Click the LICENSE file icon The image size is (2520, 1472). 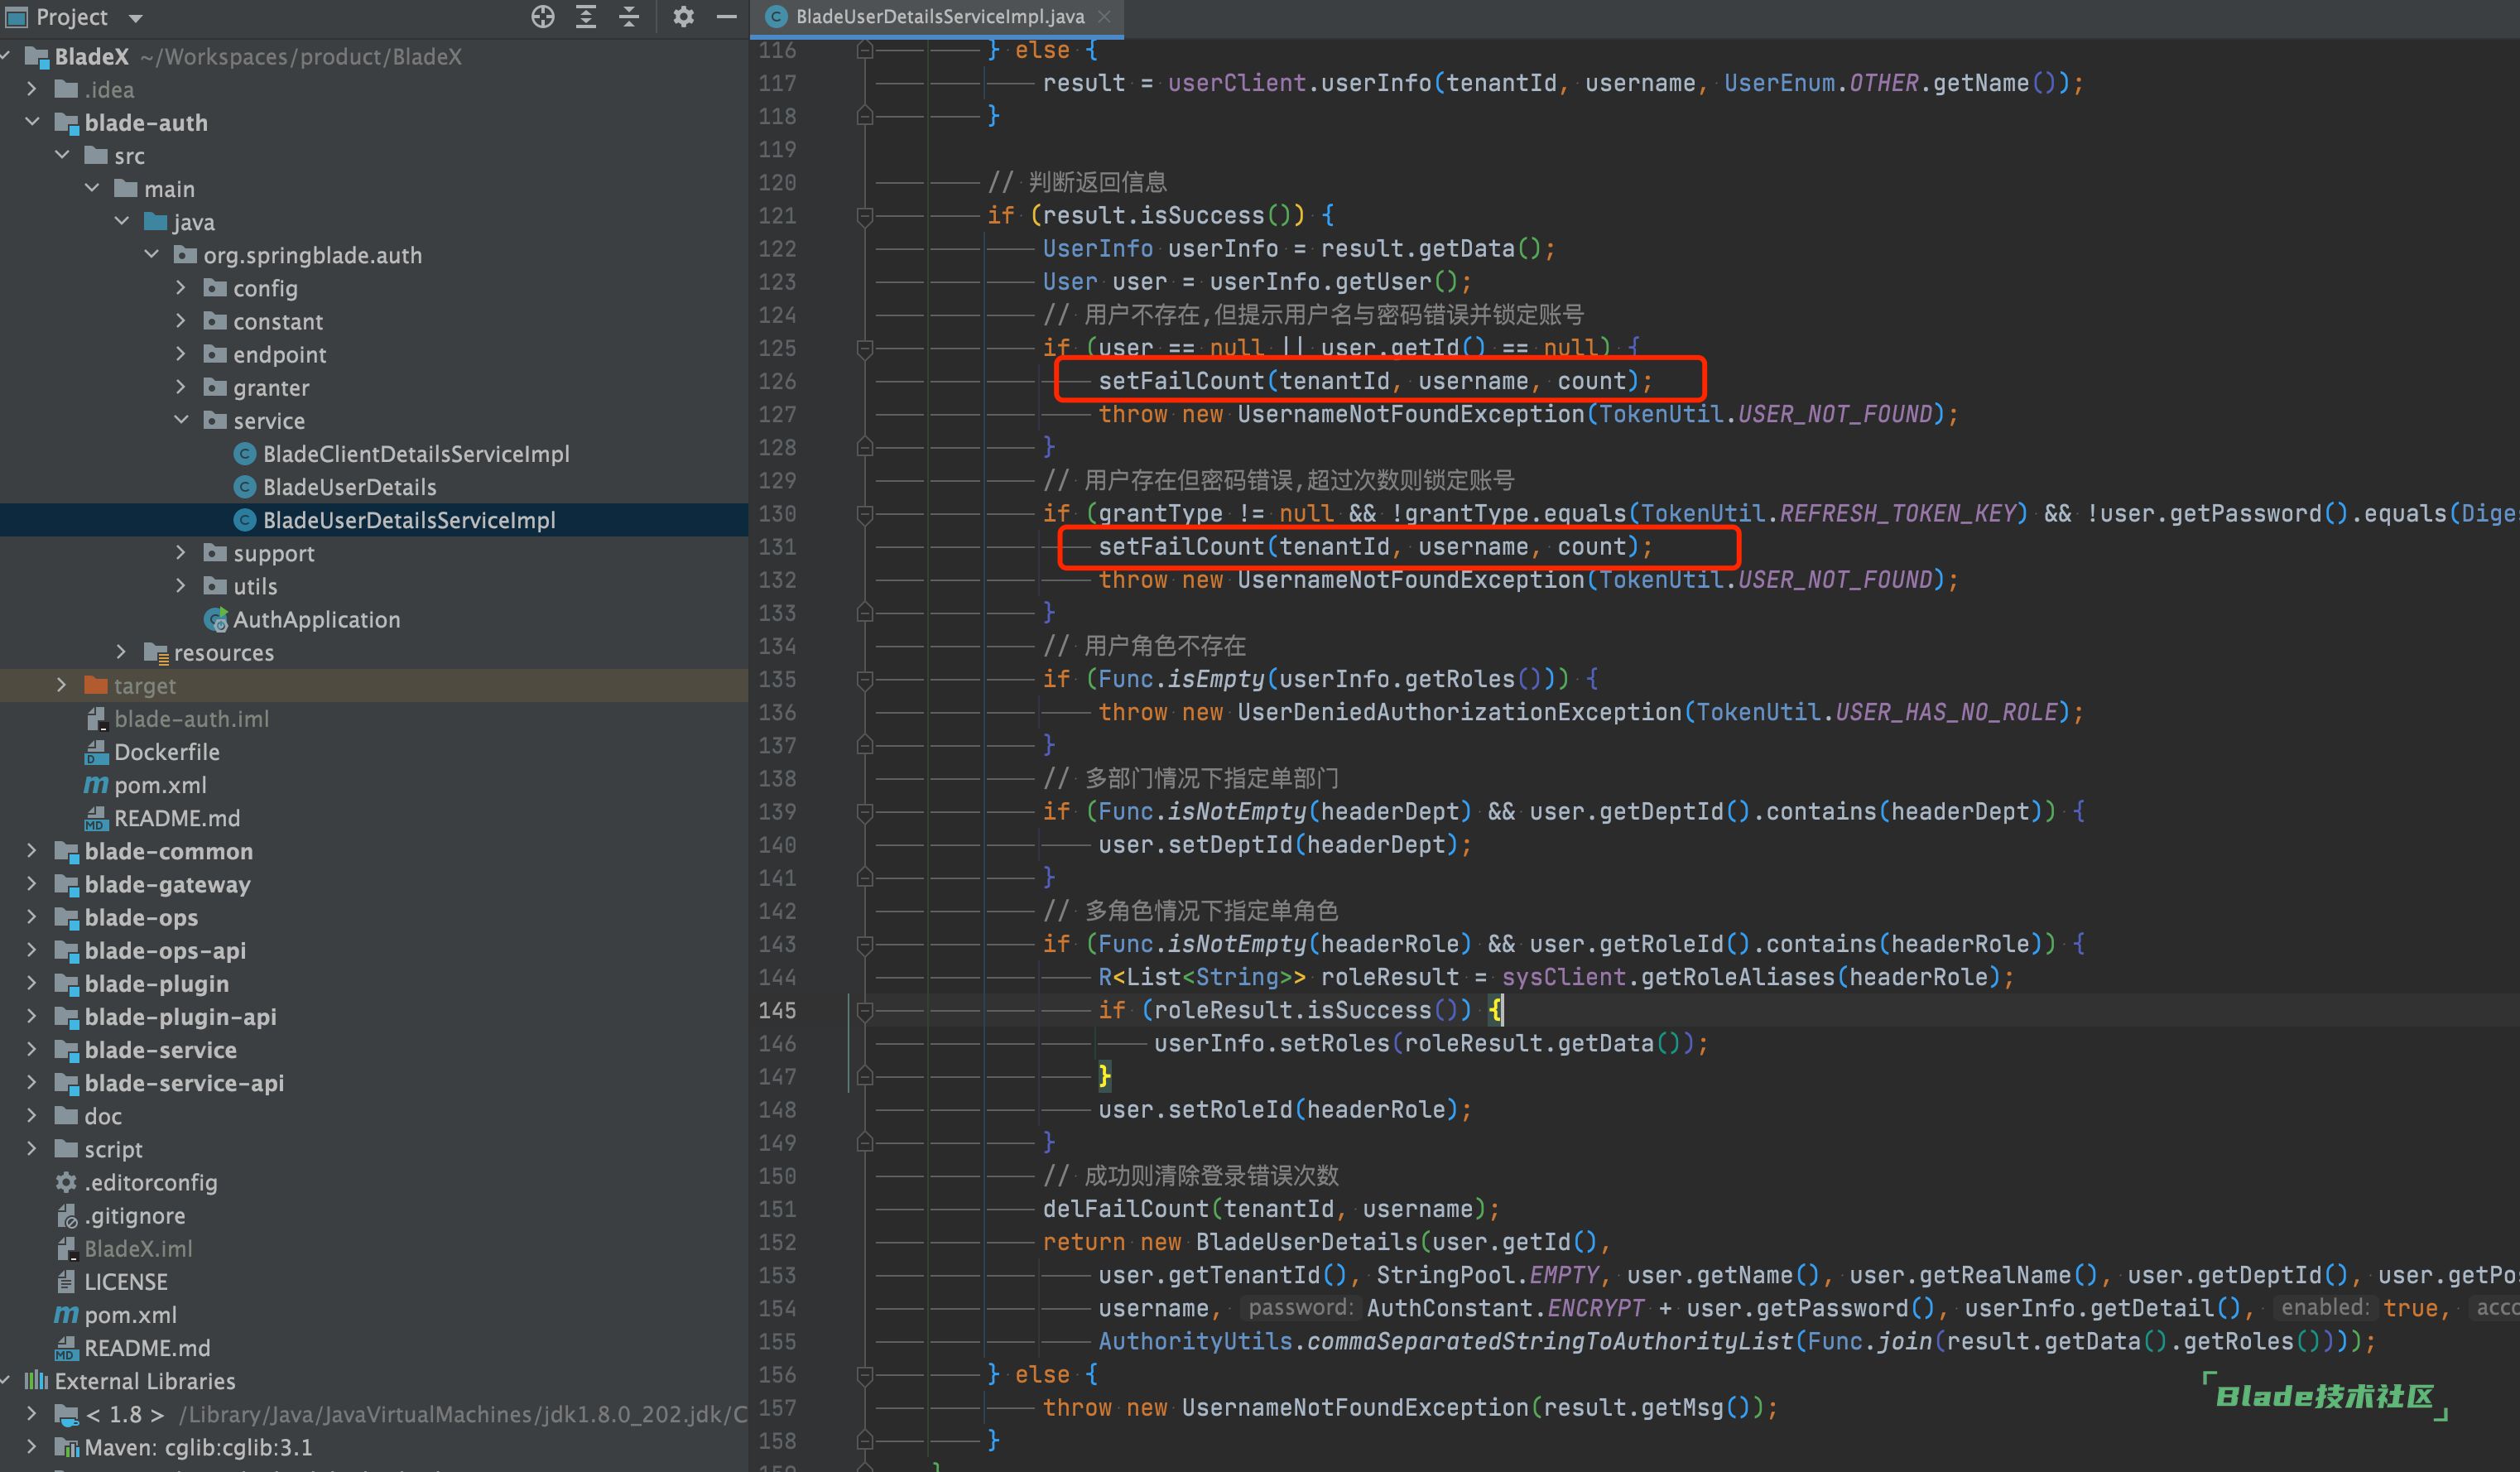pyautogui.click(x=66, y=1281)
